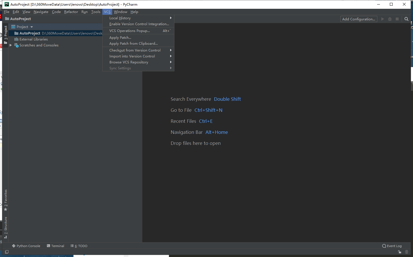Click the Ctrl+Shift+N shortcut text
Image resolution: width=413 pixels, height=257 pixels.
pyautogui.click(x=208, y=110)
